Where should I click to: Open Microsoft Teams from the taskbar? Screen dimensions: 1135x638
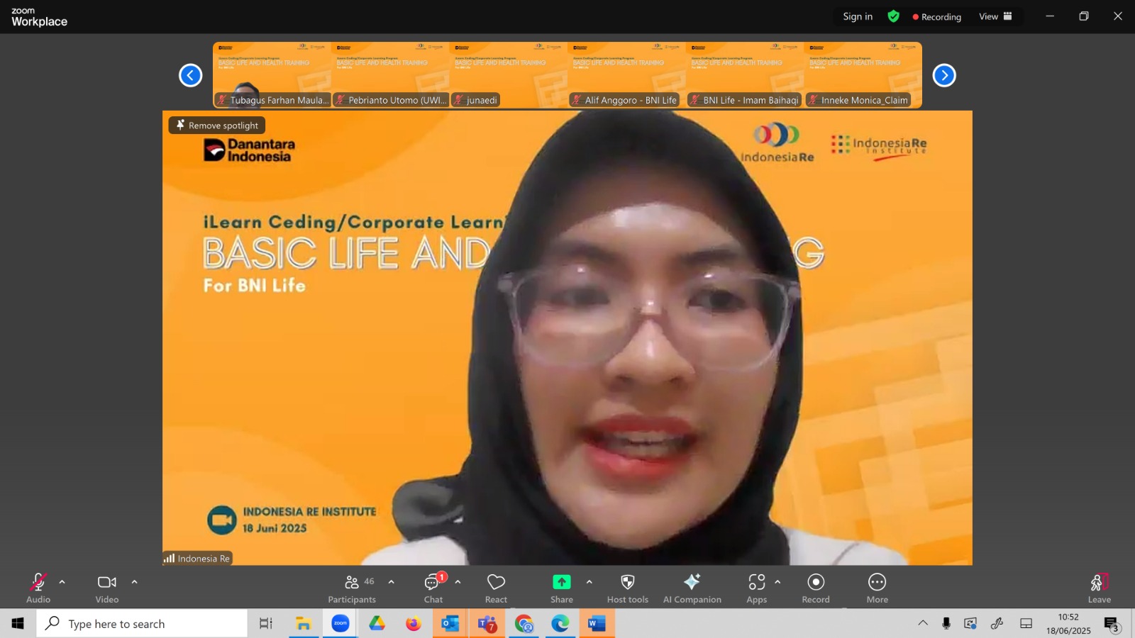coord(487,624)
